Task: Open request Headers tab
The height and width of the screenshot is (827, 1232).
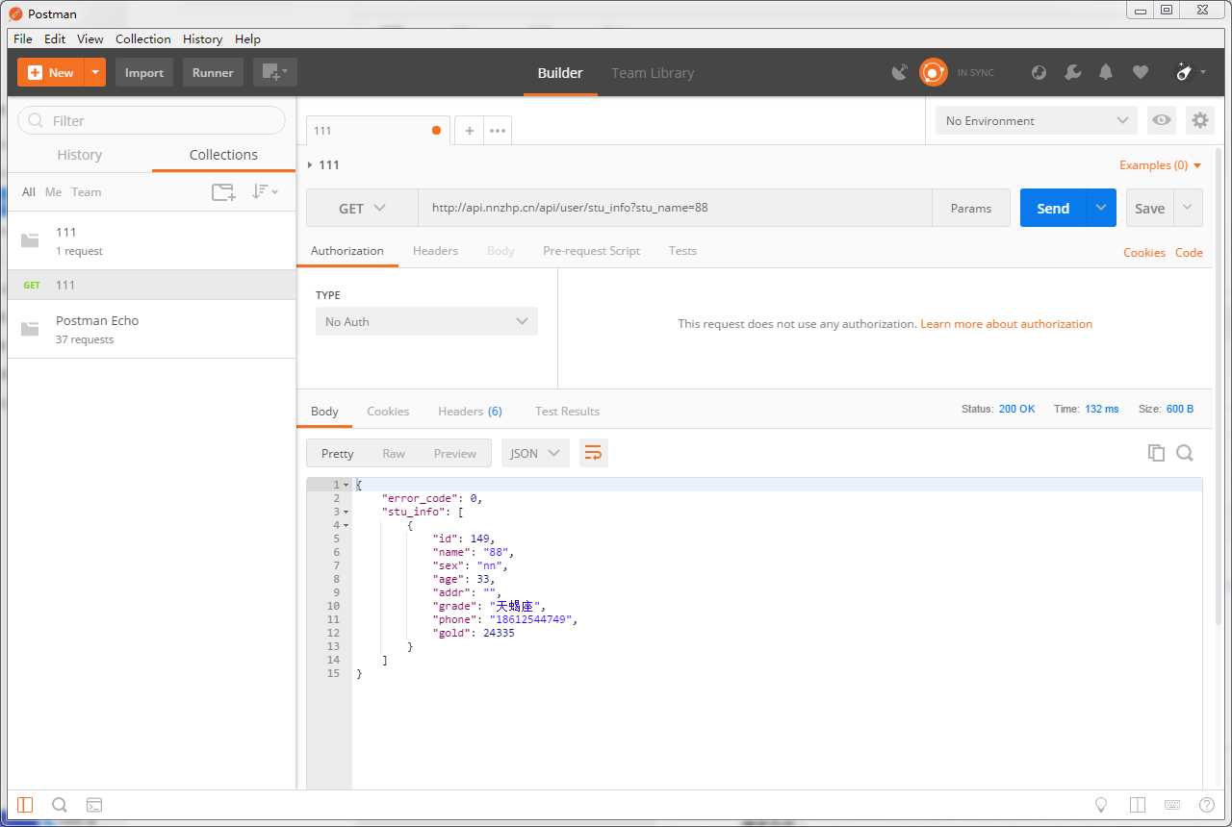Action: [x=435, y=250]
